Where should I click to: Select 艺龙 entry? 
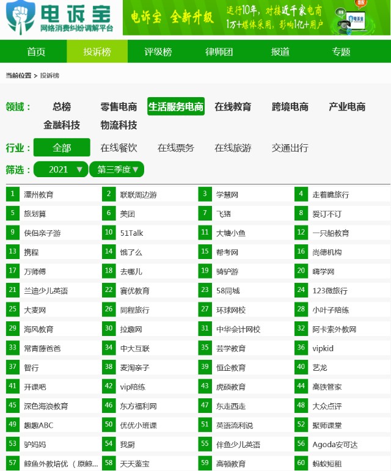click(x=320, y=368)
